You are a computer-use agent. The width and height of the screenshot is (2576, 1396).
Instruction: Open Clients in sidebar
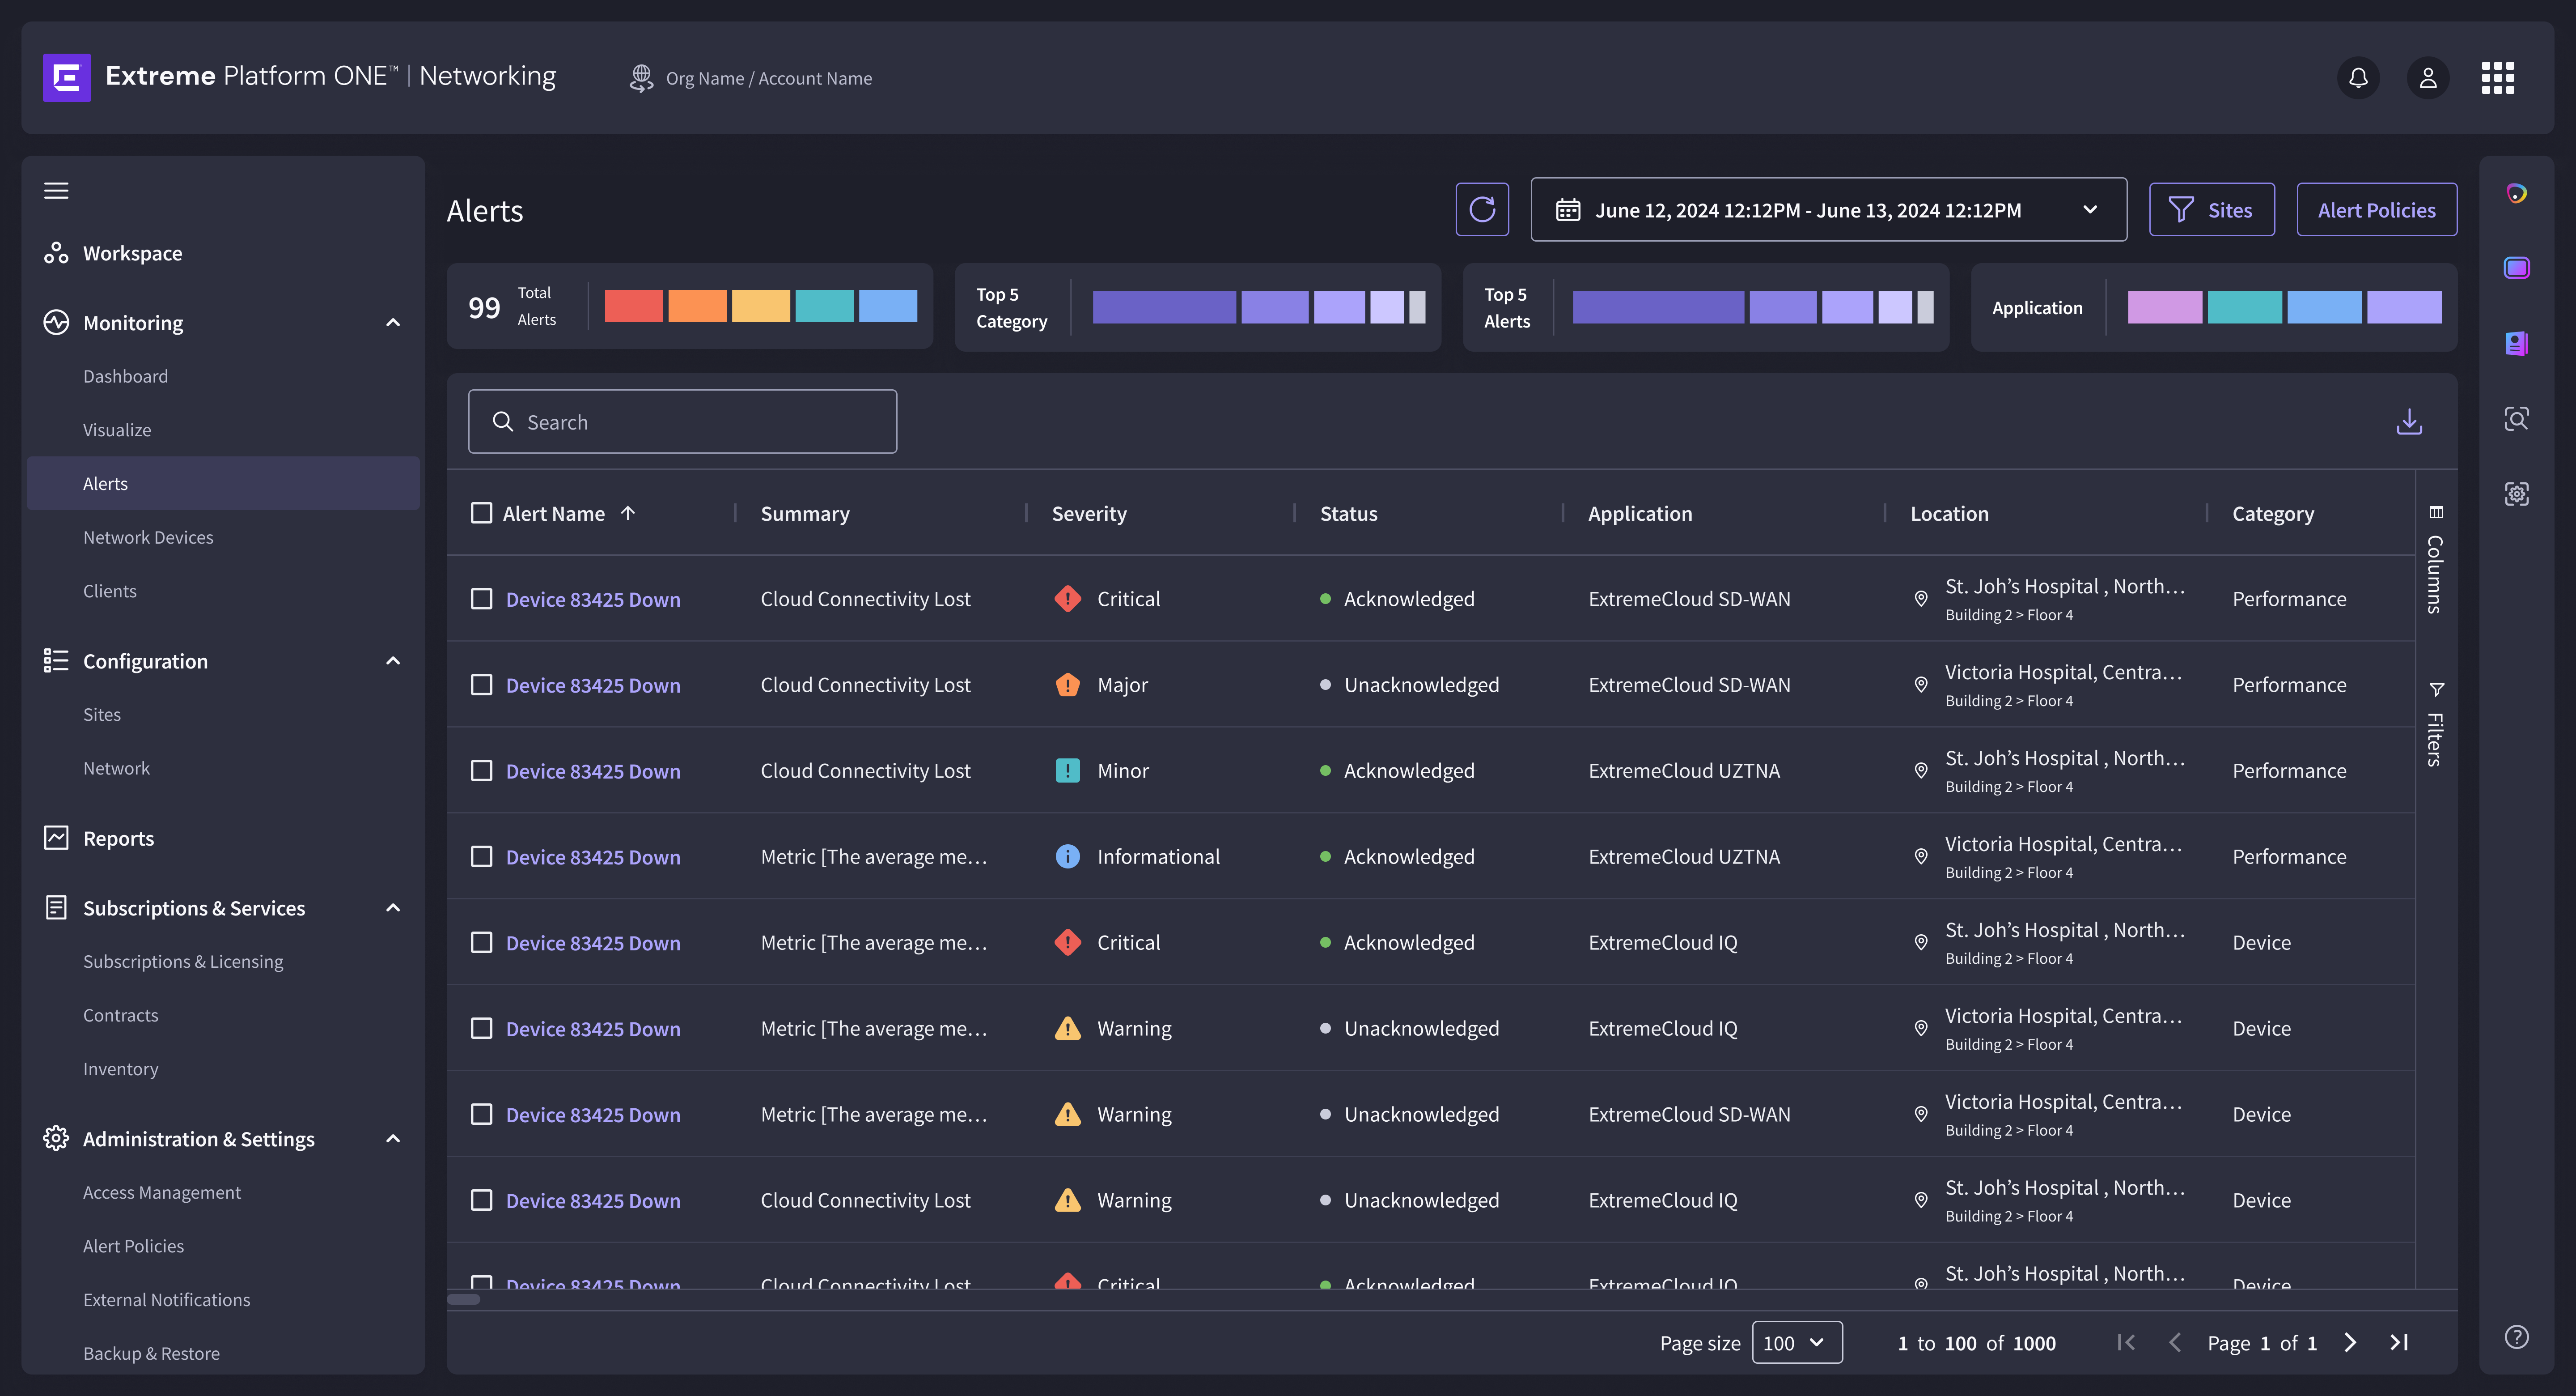[110, 591]
